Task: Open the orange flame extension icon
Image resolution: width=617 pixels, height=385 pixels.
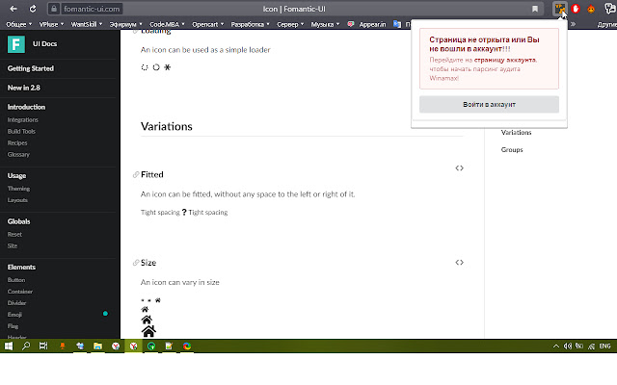Action: click(x=591, y=9)
